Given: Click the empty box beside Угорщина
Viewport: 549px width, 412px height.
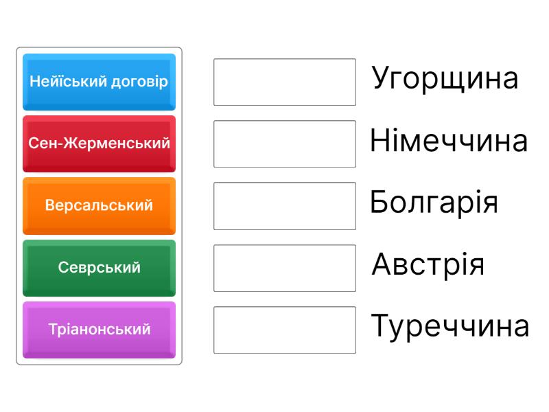Looking at the screenshot, I should [x=285, y=82].
